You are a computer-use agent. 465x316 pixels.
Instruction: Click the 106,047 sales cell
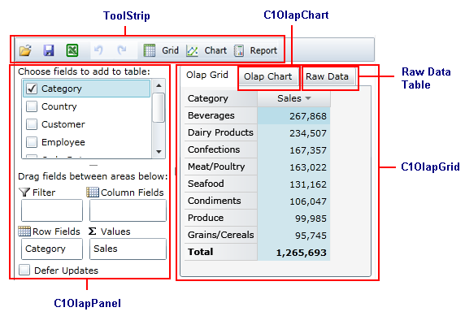(293, 201)
